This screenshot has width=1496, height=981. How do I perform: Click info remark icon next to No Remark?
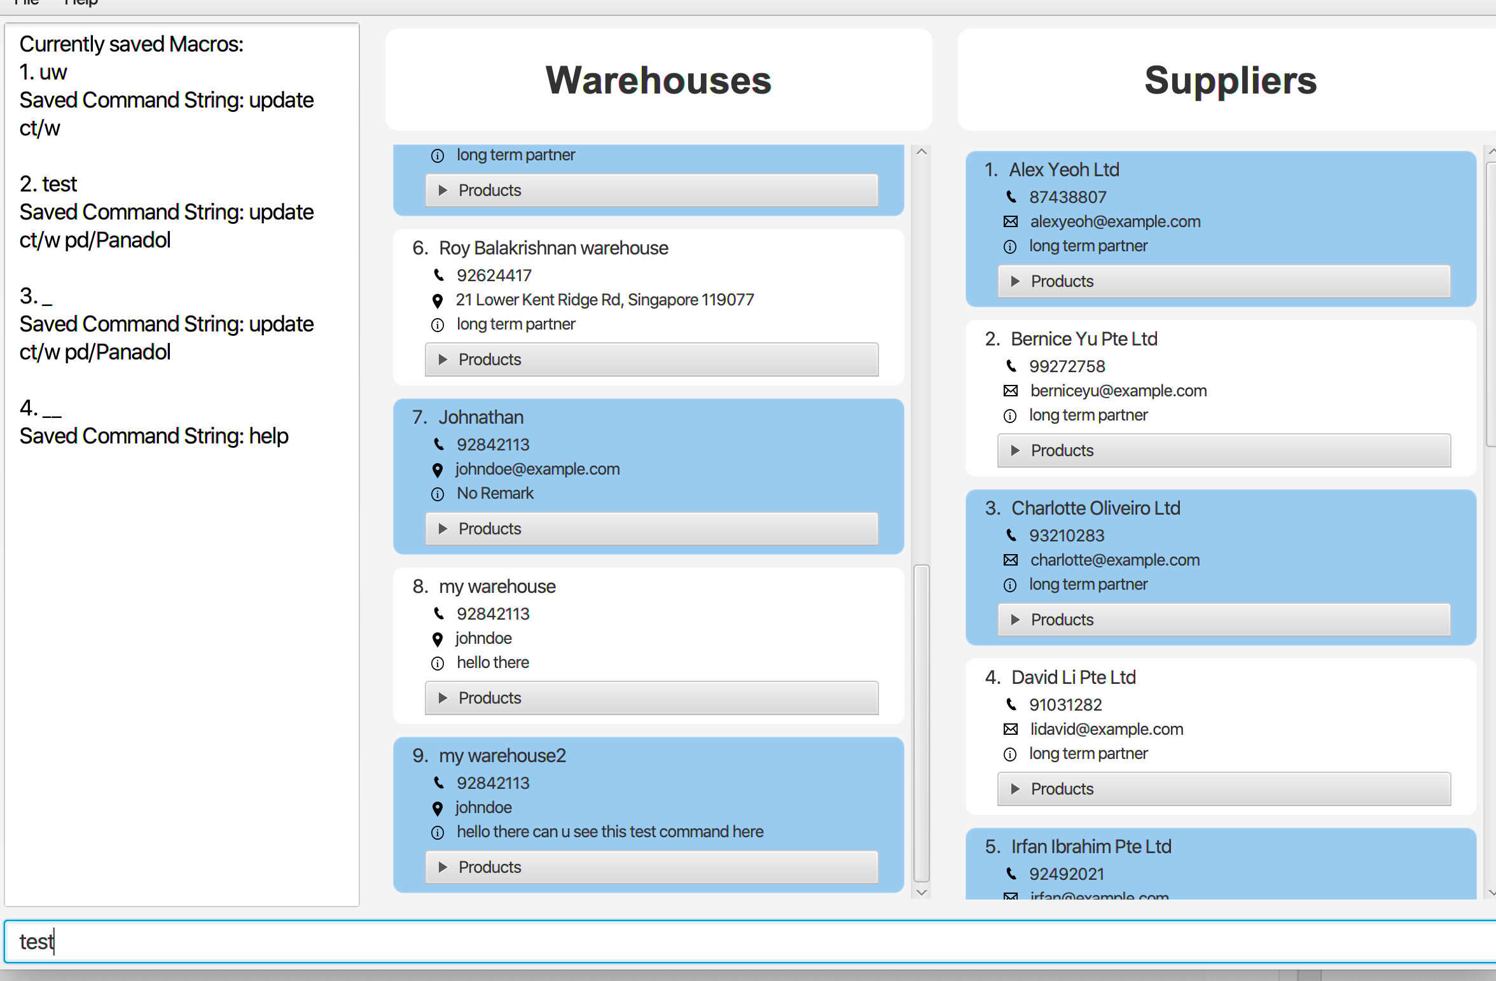(x=438, y=494)
